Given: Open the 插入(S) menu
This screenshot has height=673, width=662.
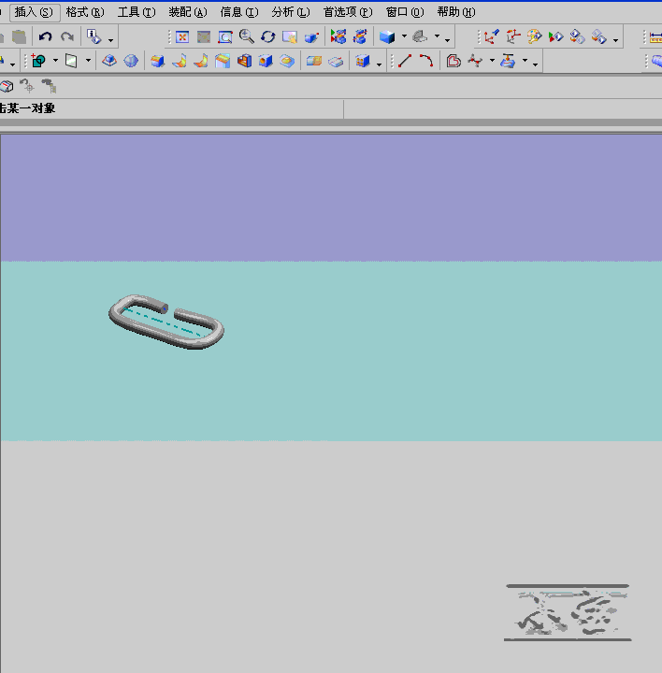Looking at the screenshot, I should coord(34,12).
